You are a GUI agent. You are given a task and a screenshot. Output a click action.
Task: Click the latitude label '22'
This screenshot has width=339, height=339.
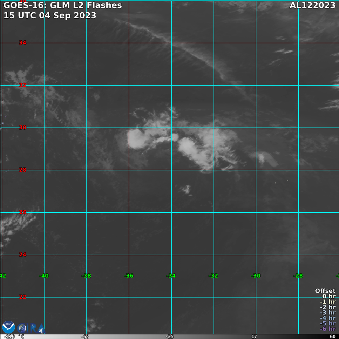23,297
